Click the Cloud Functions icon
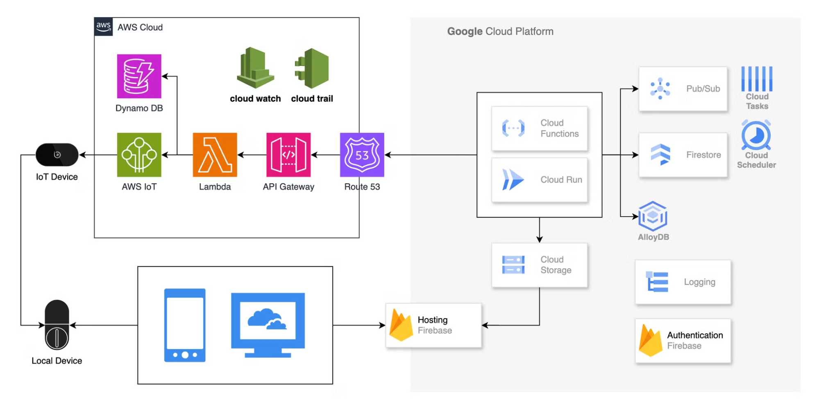 coord(513,128)
